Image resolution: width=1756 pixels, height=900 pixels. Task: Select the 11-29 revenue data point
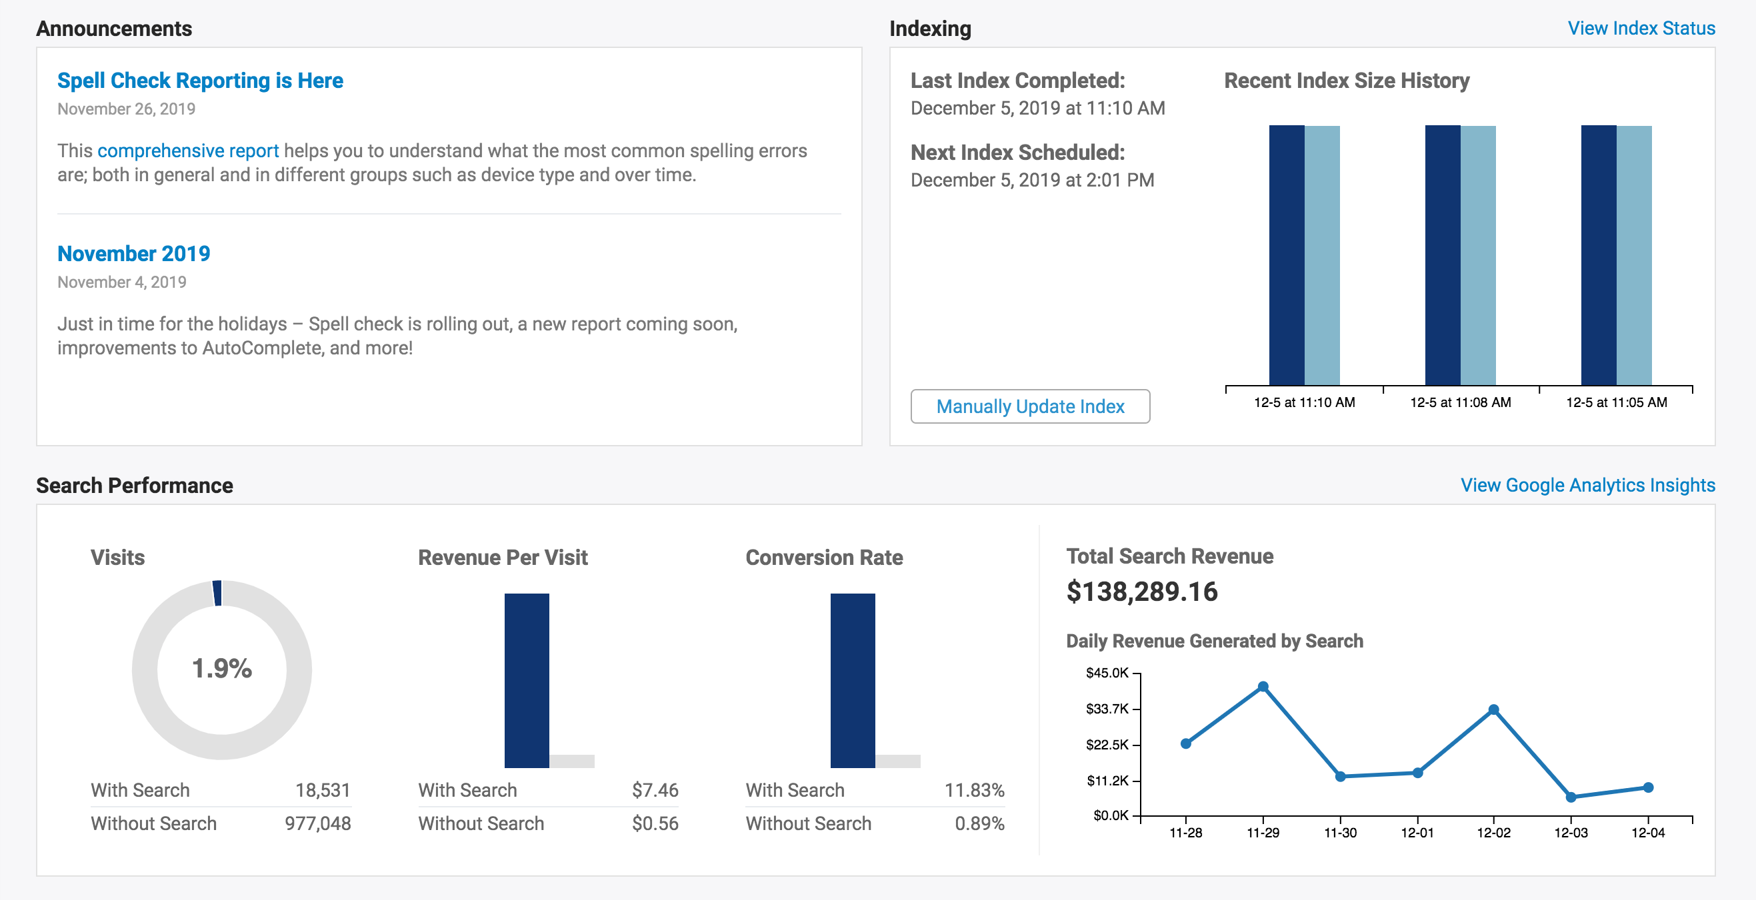click(1263, 687)
